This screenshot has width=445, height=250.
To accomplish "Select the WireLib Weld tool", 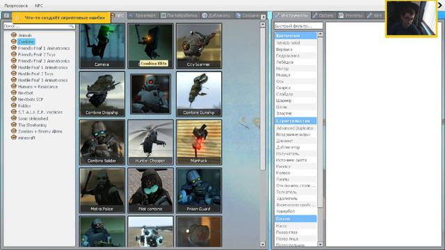I will [x=296, y=43].
